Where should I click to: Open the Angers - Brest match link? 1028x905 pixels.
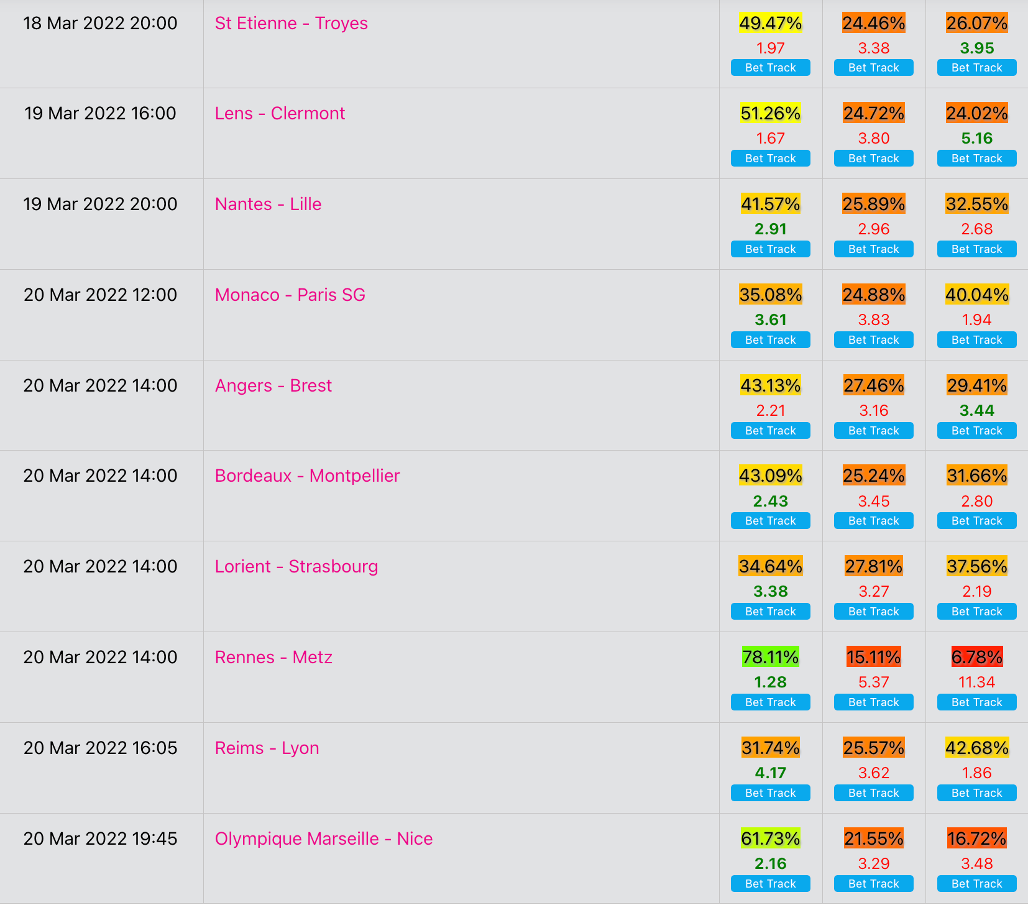point(273,386)
